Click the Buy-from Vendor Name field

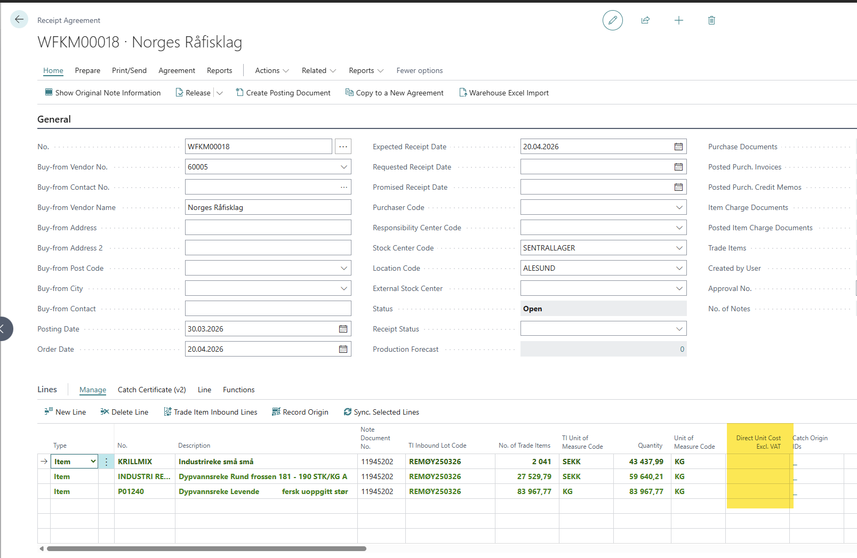(x=268, y=207)
